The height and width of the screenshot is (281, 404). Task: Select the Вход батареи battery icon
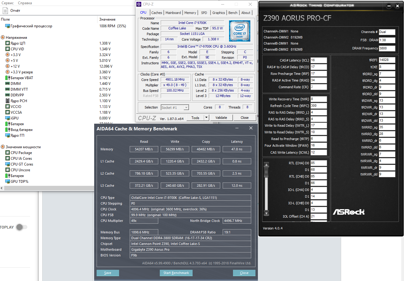[x=8, y=130]
